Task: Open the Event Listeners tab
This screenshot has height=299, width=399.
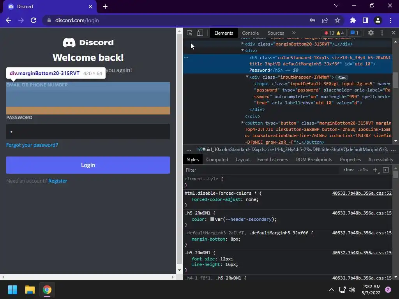Action: coord(272,160)
